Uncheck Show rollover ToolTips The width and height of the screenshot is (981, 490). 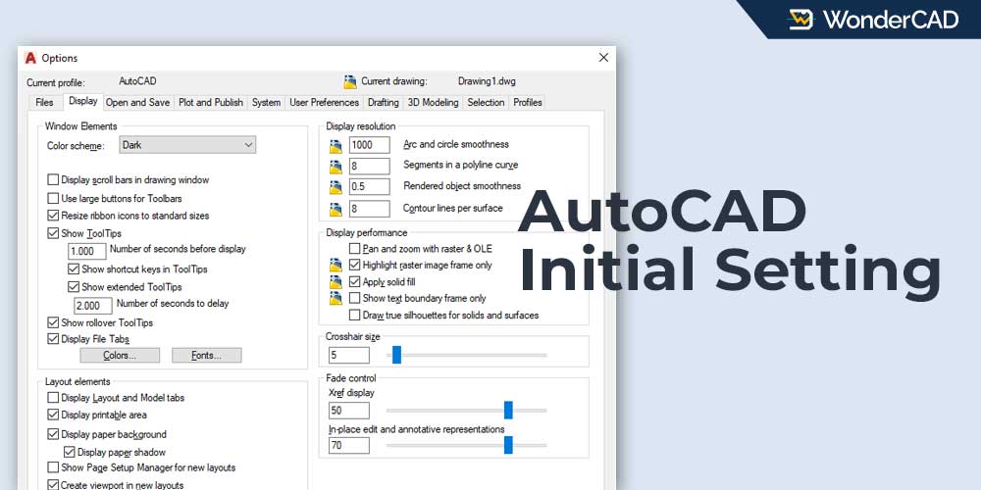[53, 323]
